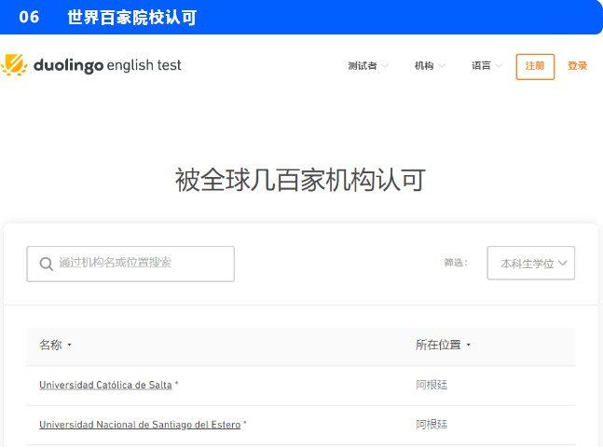Click the 登录 login link
This screenshot has height=448, width=603.
tap(577, 66)
